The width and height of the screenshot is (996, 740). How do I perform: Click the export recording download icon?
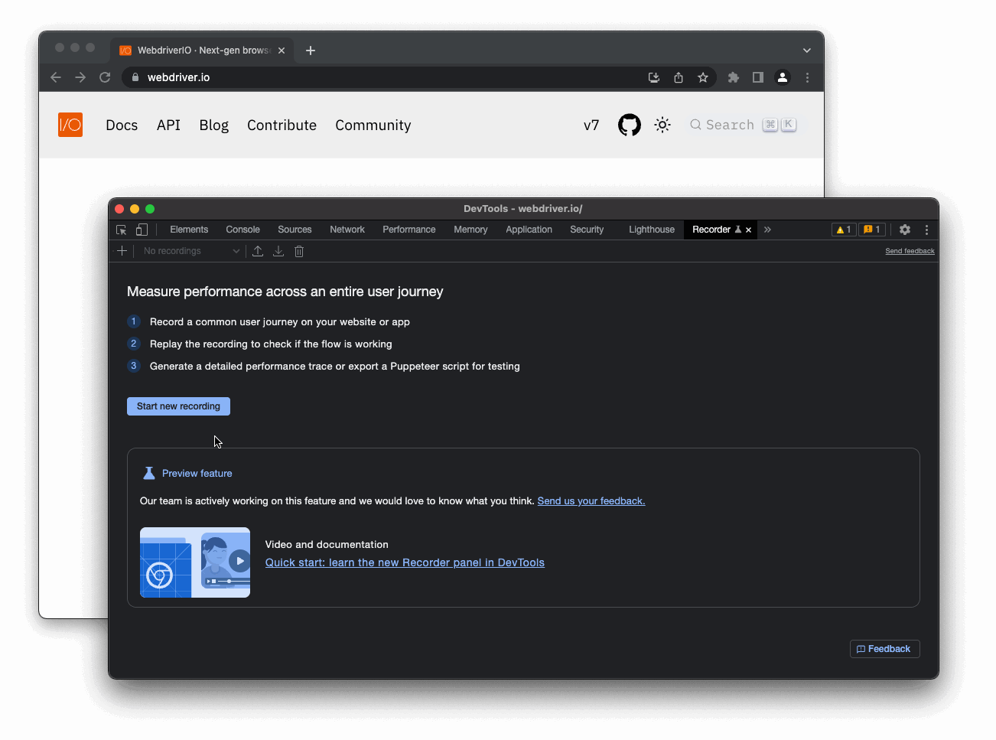278,251
